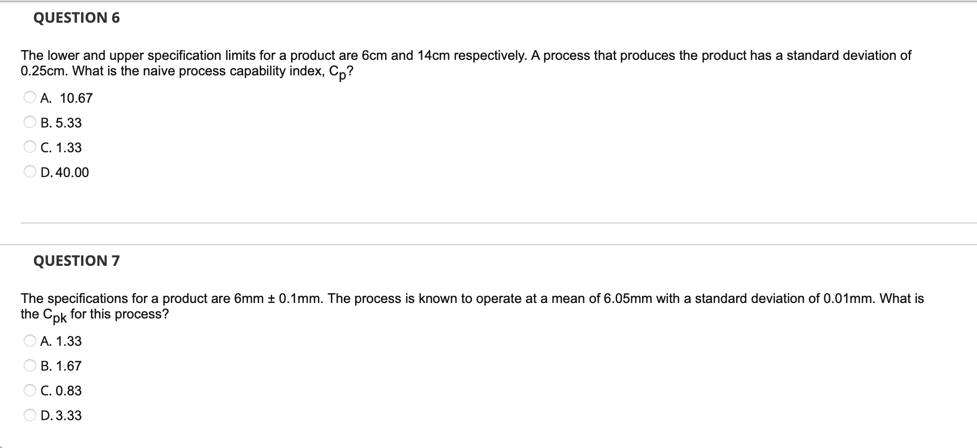Select radio button A. 10.67 for Question 6
977x448 pixels.
click(x=29, y=96)
